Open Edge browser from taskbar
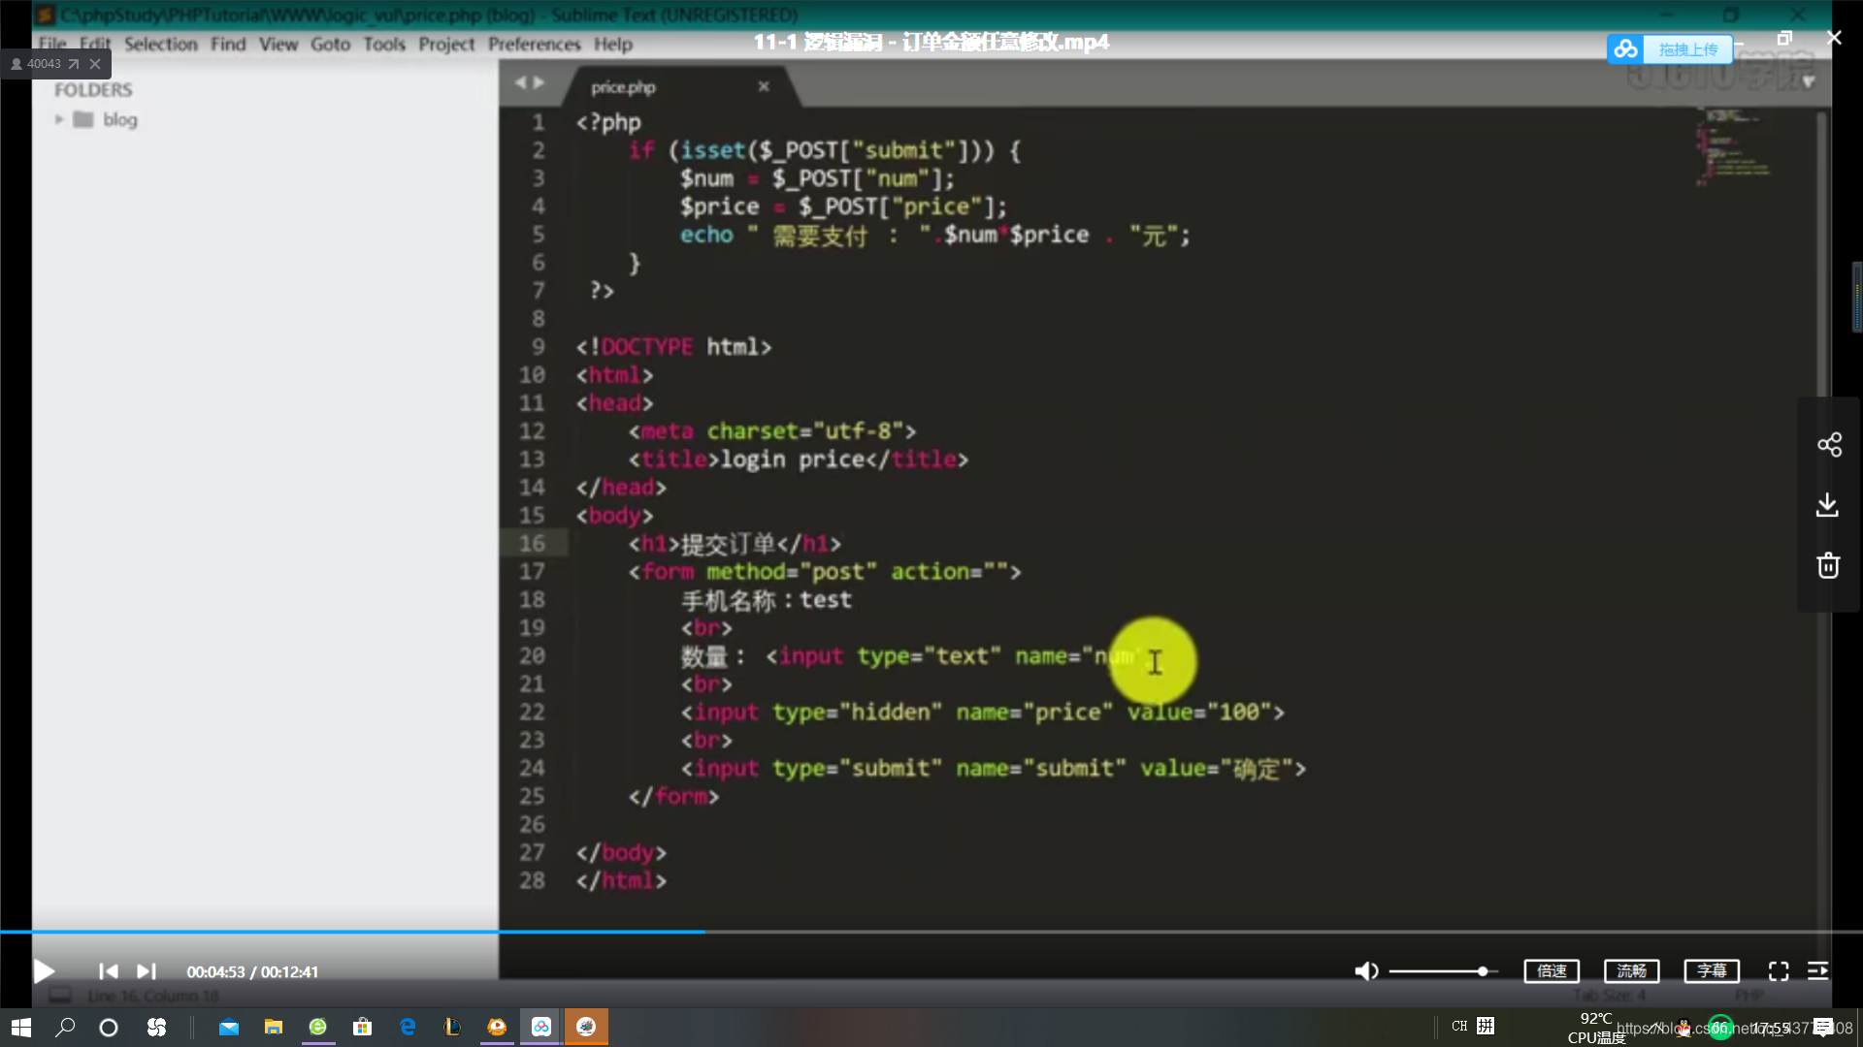Screen dimensions: 1863x1047 click(408, 1027)
